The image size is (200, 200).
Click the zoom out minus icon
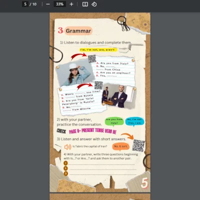click(48, 4)
